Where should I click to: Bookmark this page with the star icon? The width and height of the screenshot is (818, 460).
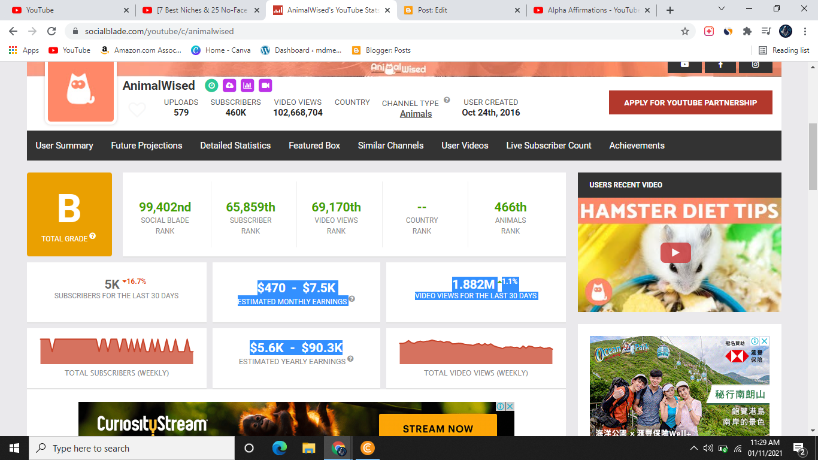(x=685, y=31)
